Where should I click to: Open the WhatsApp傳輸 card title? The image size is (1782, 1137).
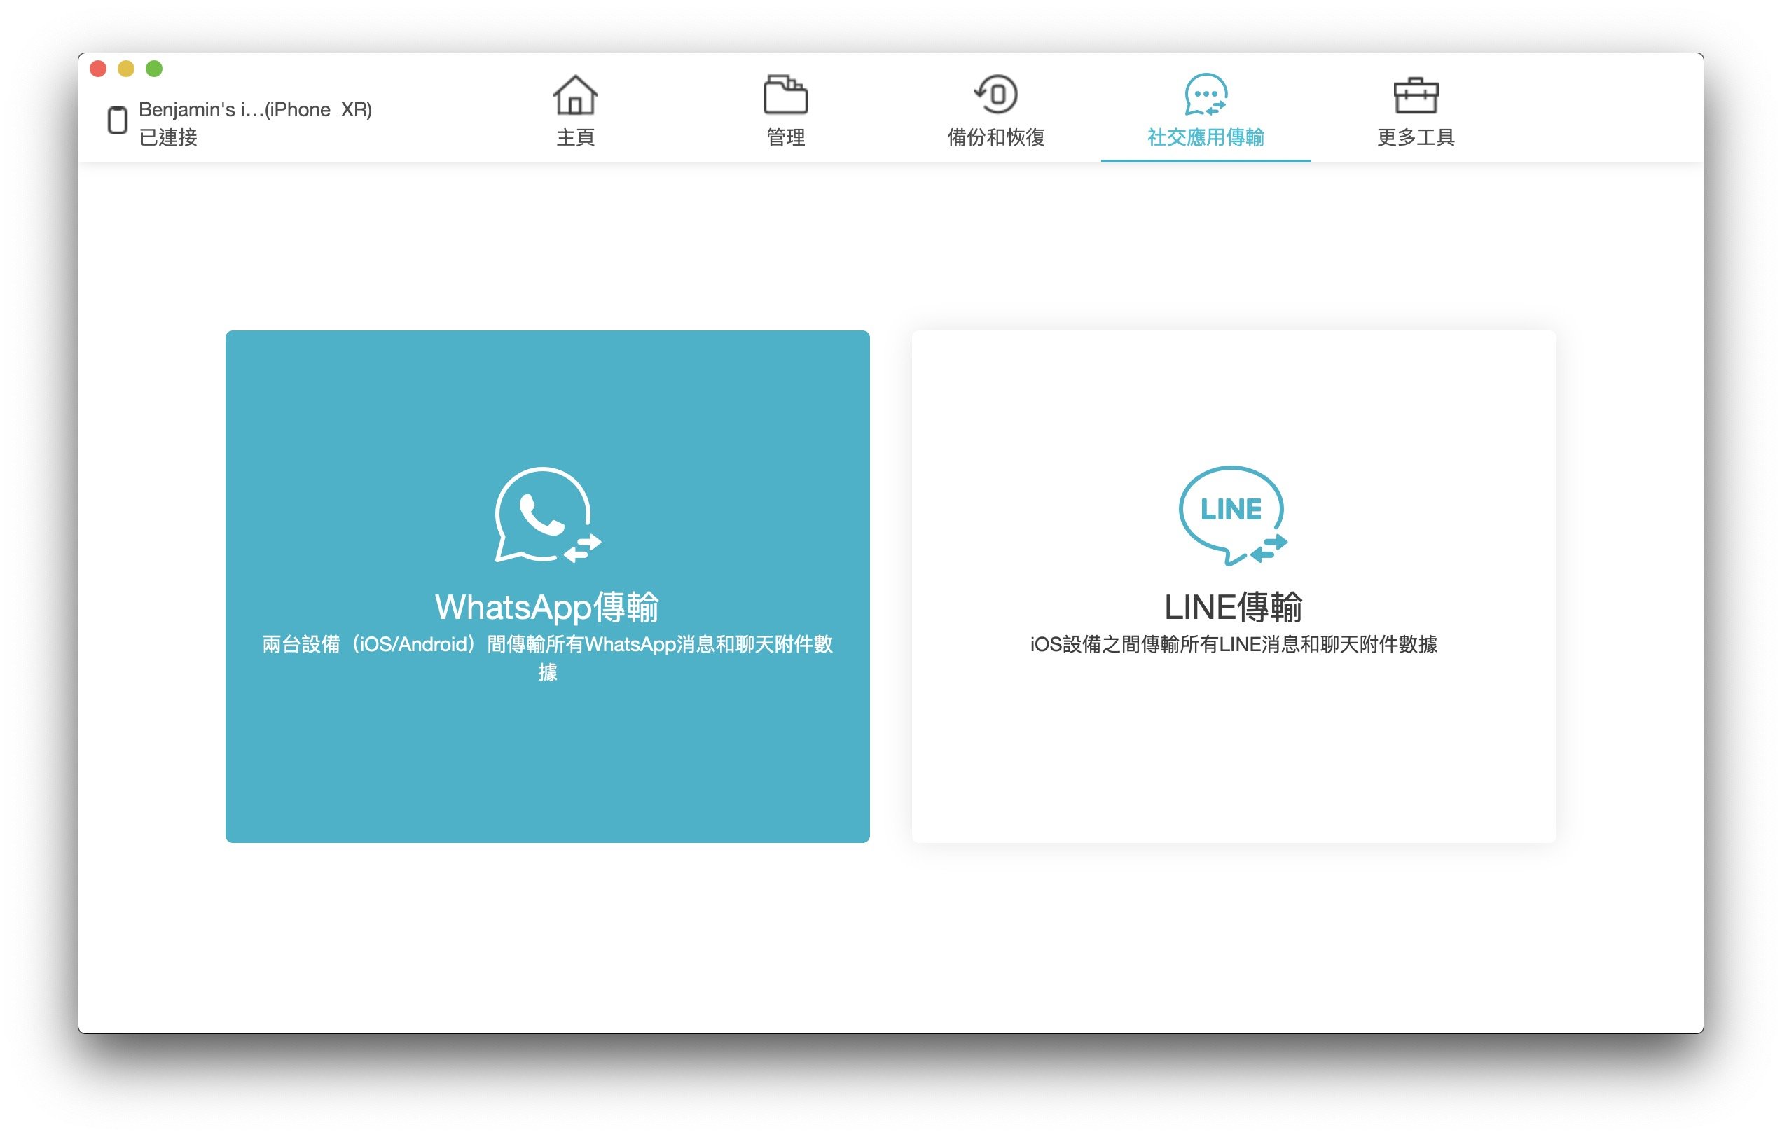pyautogui.click(x=547, y=607)
